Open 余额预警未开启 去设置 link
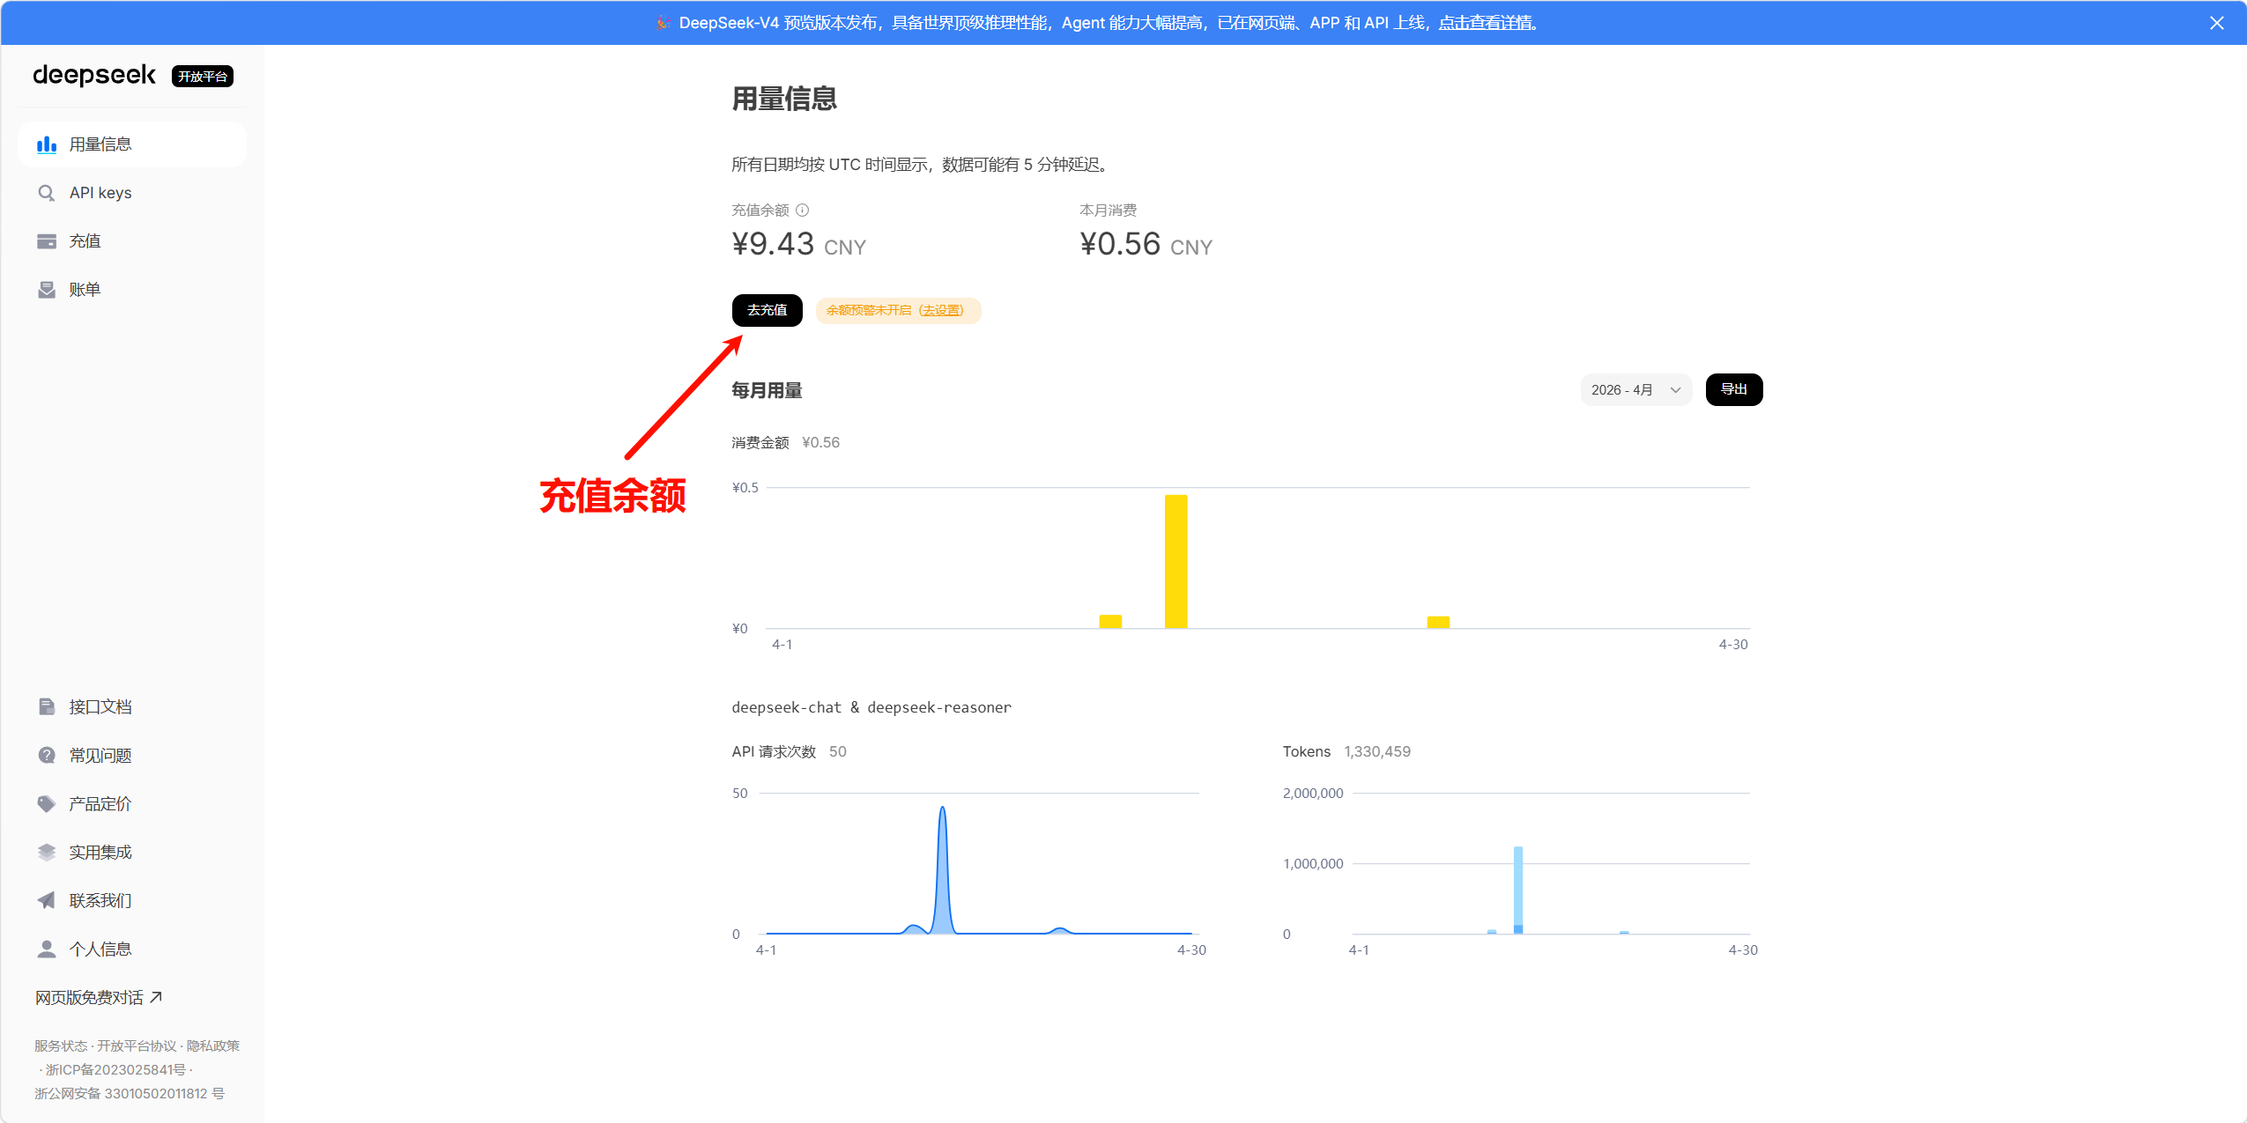Viewport: 2247px width, 1123px height. point(942,311)
